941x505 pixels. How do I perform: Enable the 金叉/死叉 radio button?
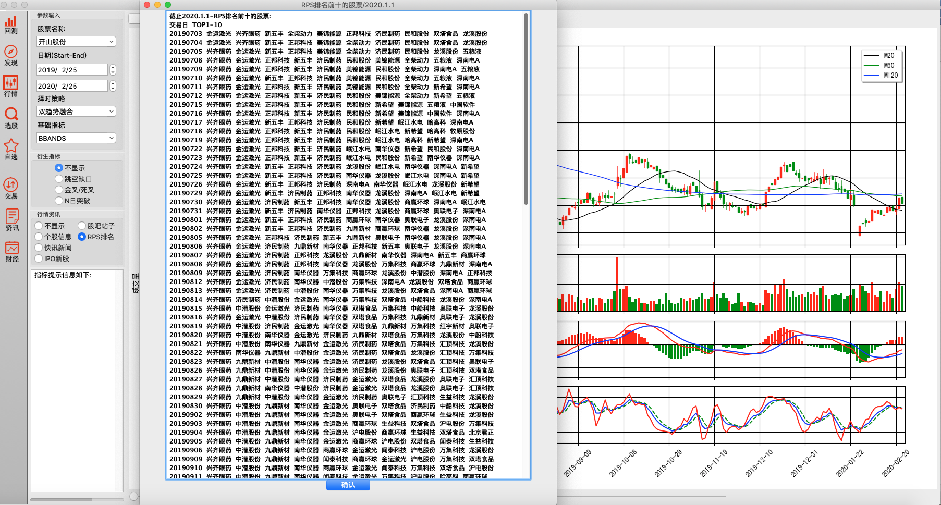coord(59,190)
